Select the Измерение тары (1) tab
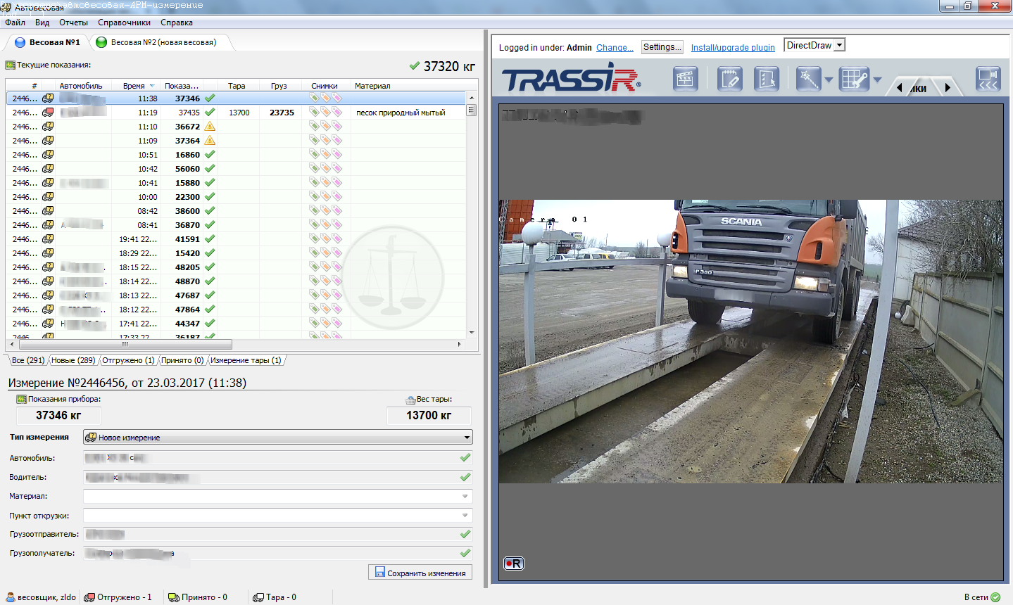This screenshot has width=1013, height=605. [246, 360]
